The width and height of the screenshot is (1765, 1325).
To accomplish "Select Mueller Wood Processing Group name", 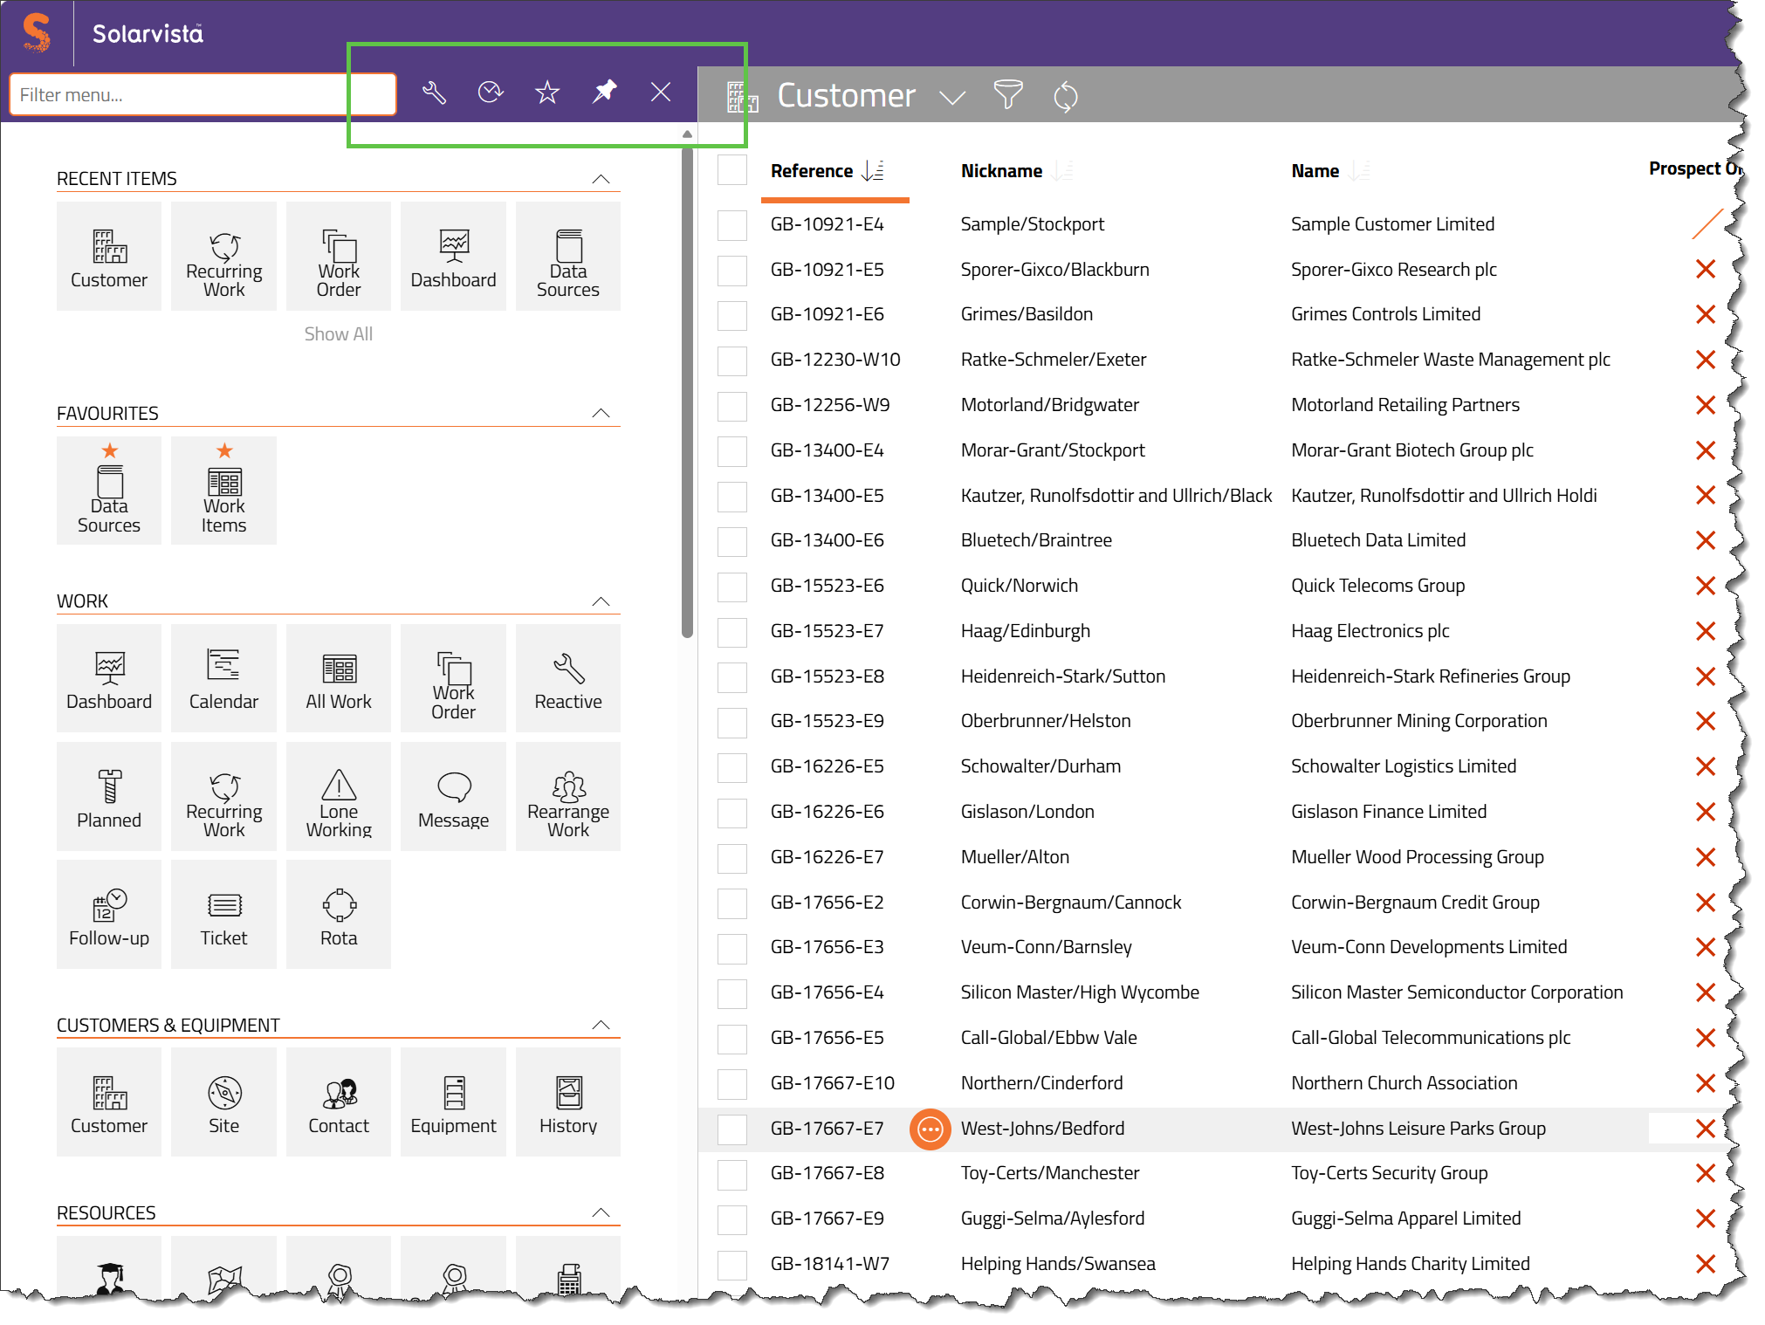I will coord(1418,857).
